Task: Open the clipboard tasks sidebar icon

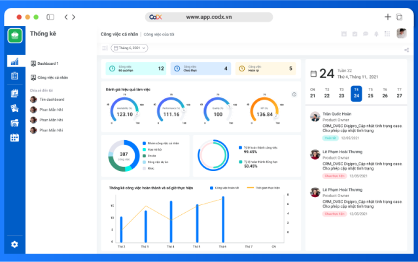Action: point(14,76)
